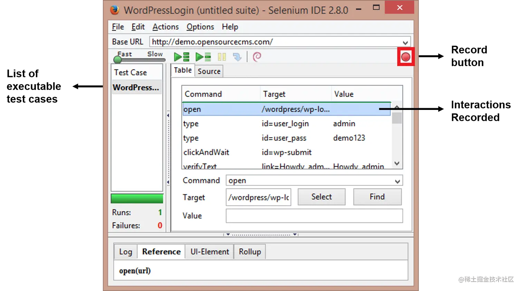Toggle the red Record button

click(406, 57)
